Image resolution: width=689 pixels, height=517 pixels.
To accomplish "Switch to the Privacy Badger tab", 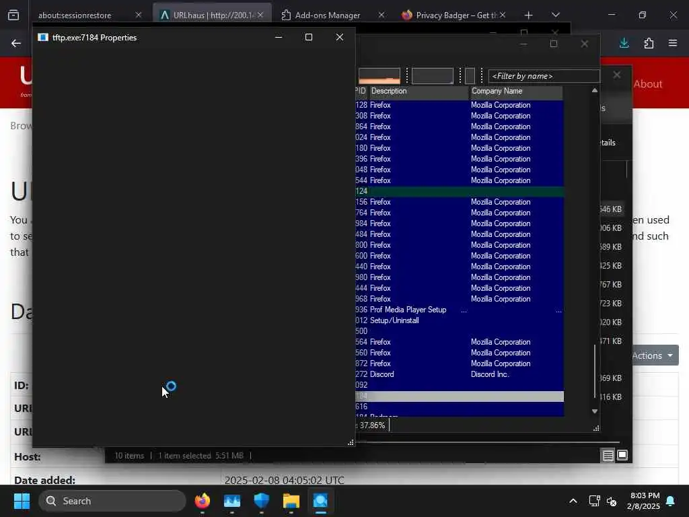I will coord(453,15).
